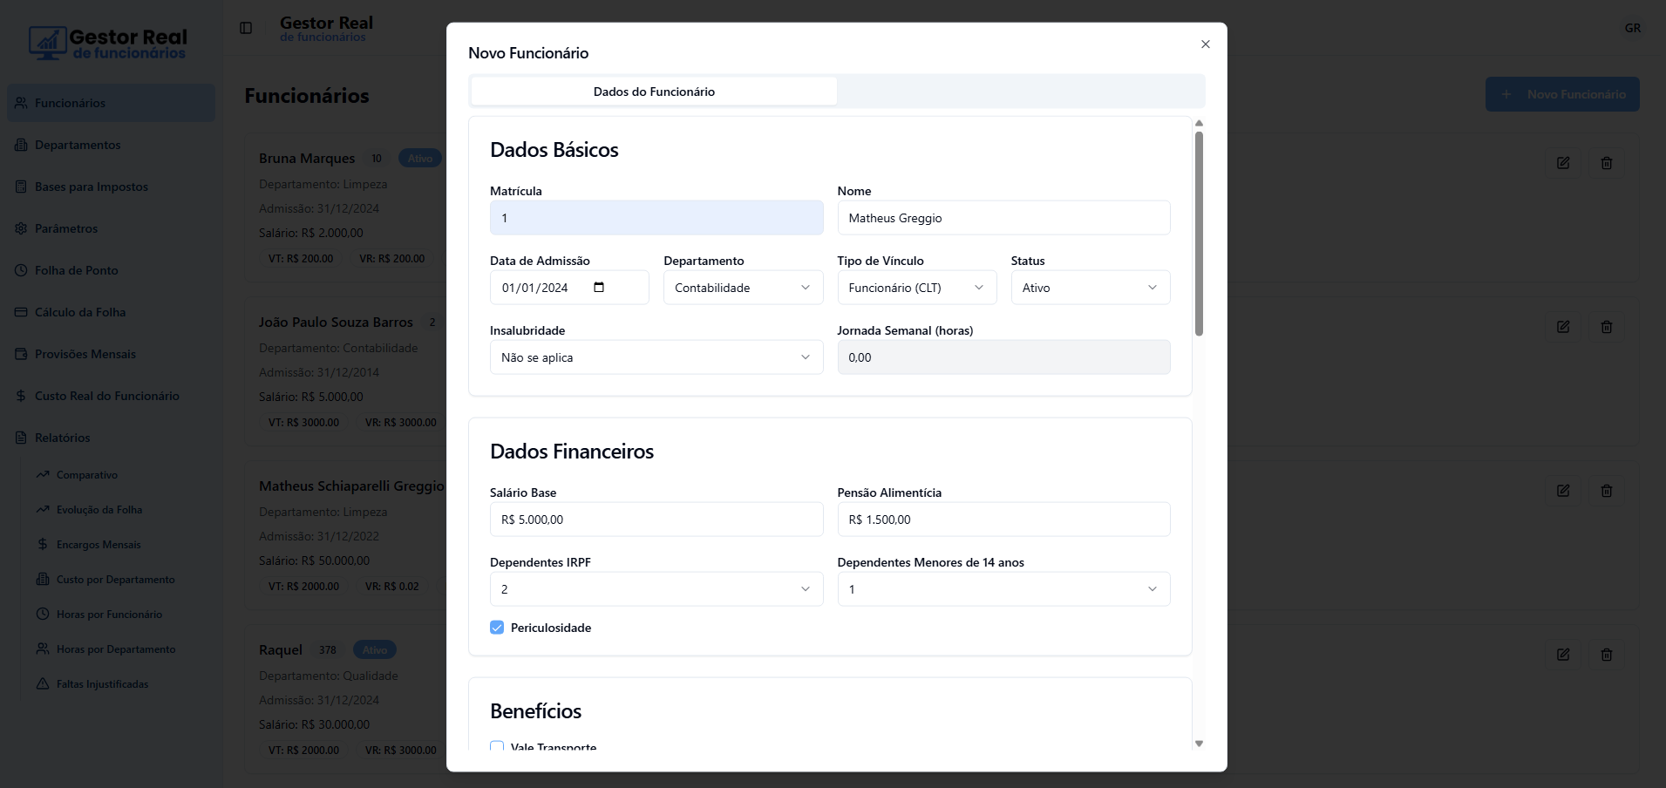This screenshot has width=1666, height=788.
Task: Check the Vale Transporte checkbox
Action: coord(497,746)
